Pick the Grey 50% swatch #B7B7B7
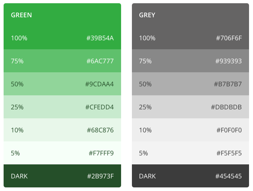This screenshot has width=253, height=191. tap(190, 84)
